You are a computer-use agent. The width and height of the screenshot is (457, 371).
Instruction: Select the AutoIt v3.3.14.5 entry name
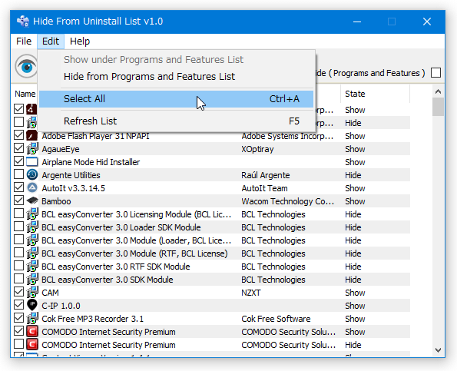point(73,188)
